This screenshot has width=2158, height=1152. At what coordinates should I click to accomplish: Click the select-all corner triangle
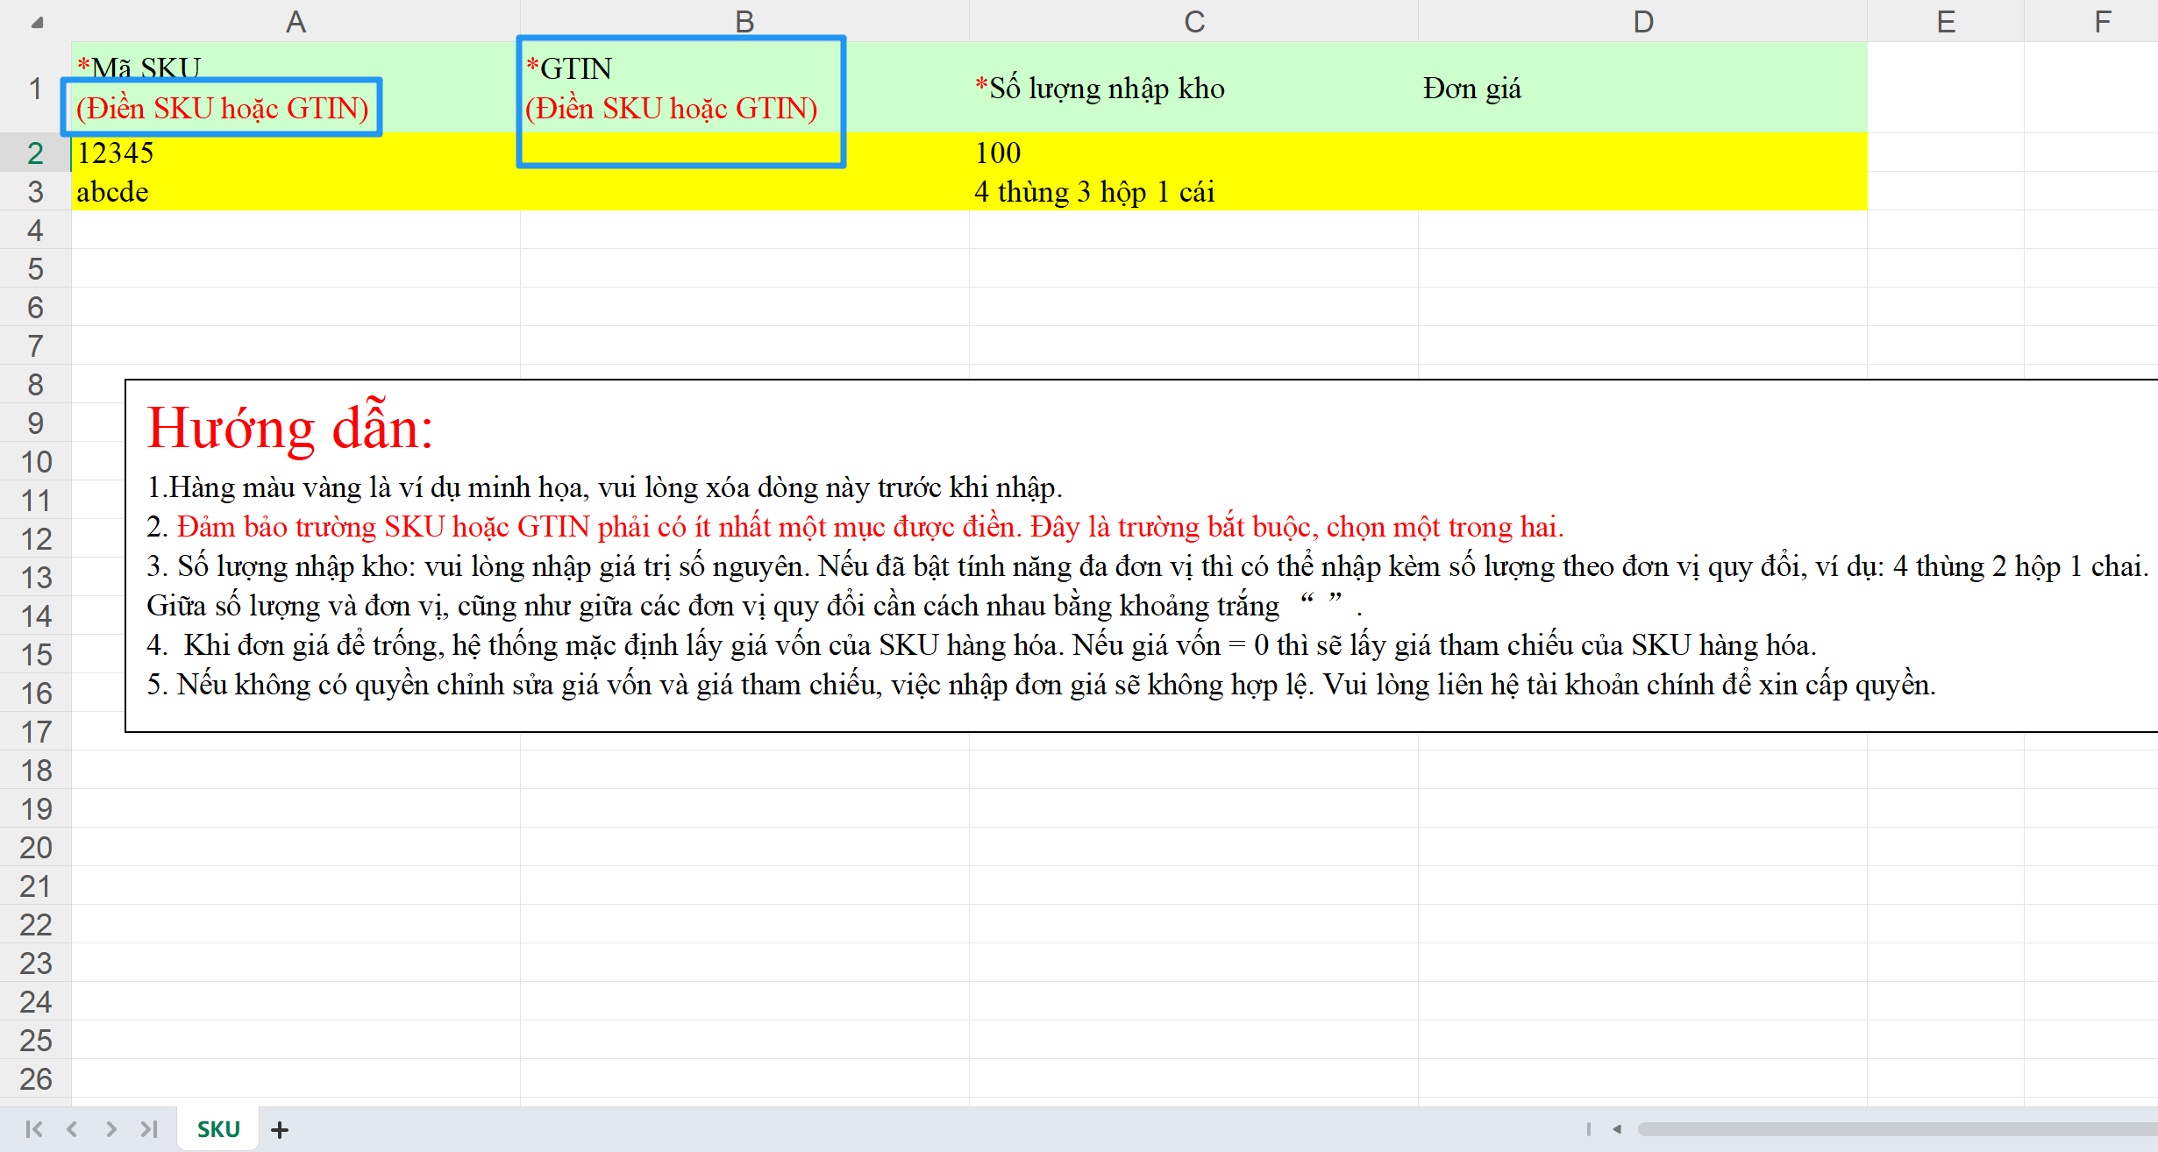click(37, 23)
